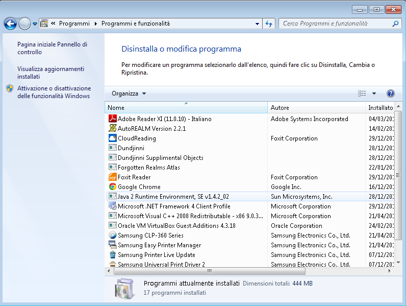The image size is (406, 306).
Task: Click the horizontal scrollbar thumb
Action: pos(210,271)
